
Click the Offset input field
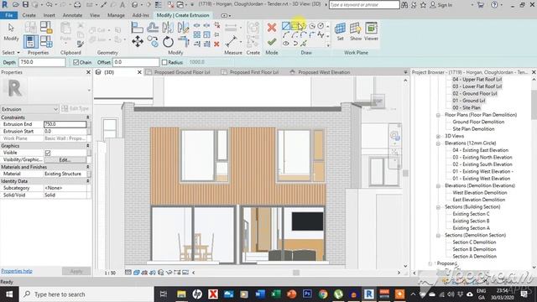[x=136, y=62]
